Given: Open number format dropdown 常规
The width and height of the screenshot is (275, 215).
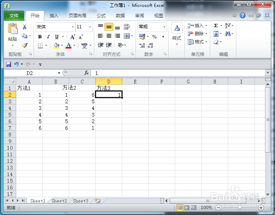Looking at the screenshot, I should 164,27.
